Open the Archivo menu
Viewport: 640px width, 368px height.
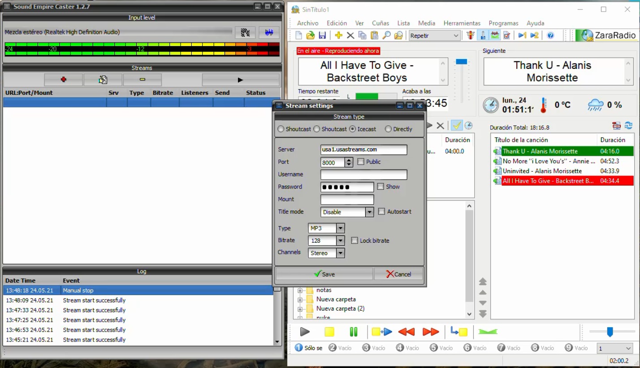[x=308, y=23]
